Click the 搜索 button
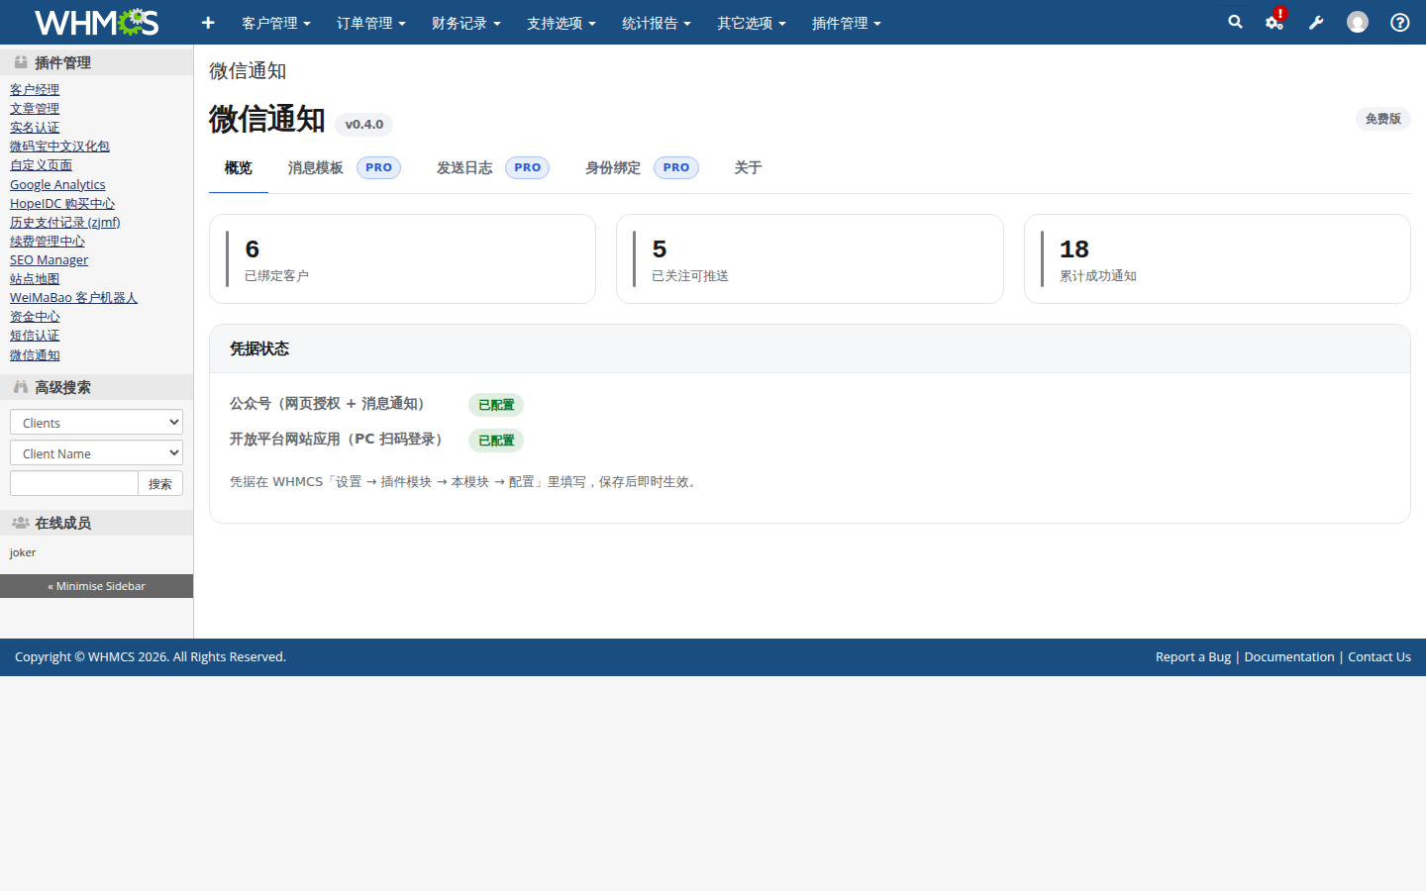The image size is (1426, 891). click(x=160, y=483)
